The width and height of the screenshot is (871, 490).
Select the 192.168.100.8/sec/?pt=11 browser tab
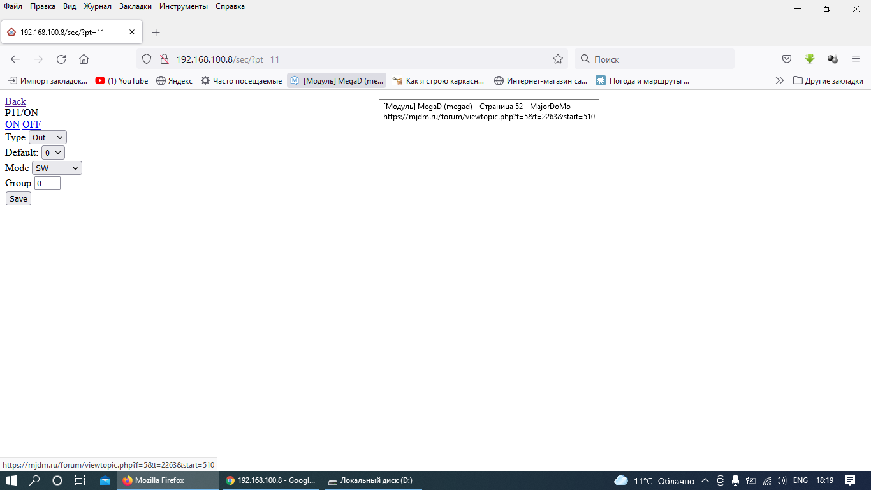(x=71, y=32)
